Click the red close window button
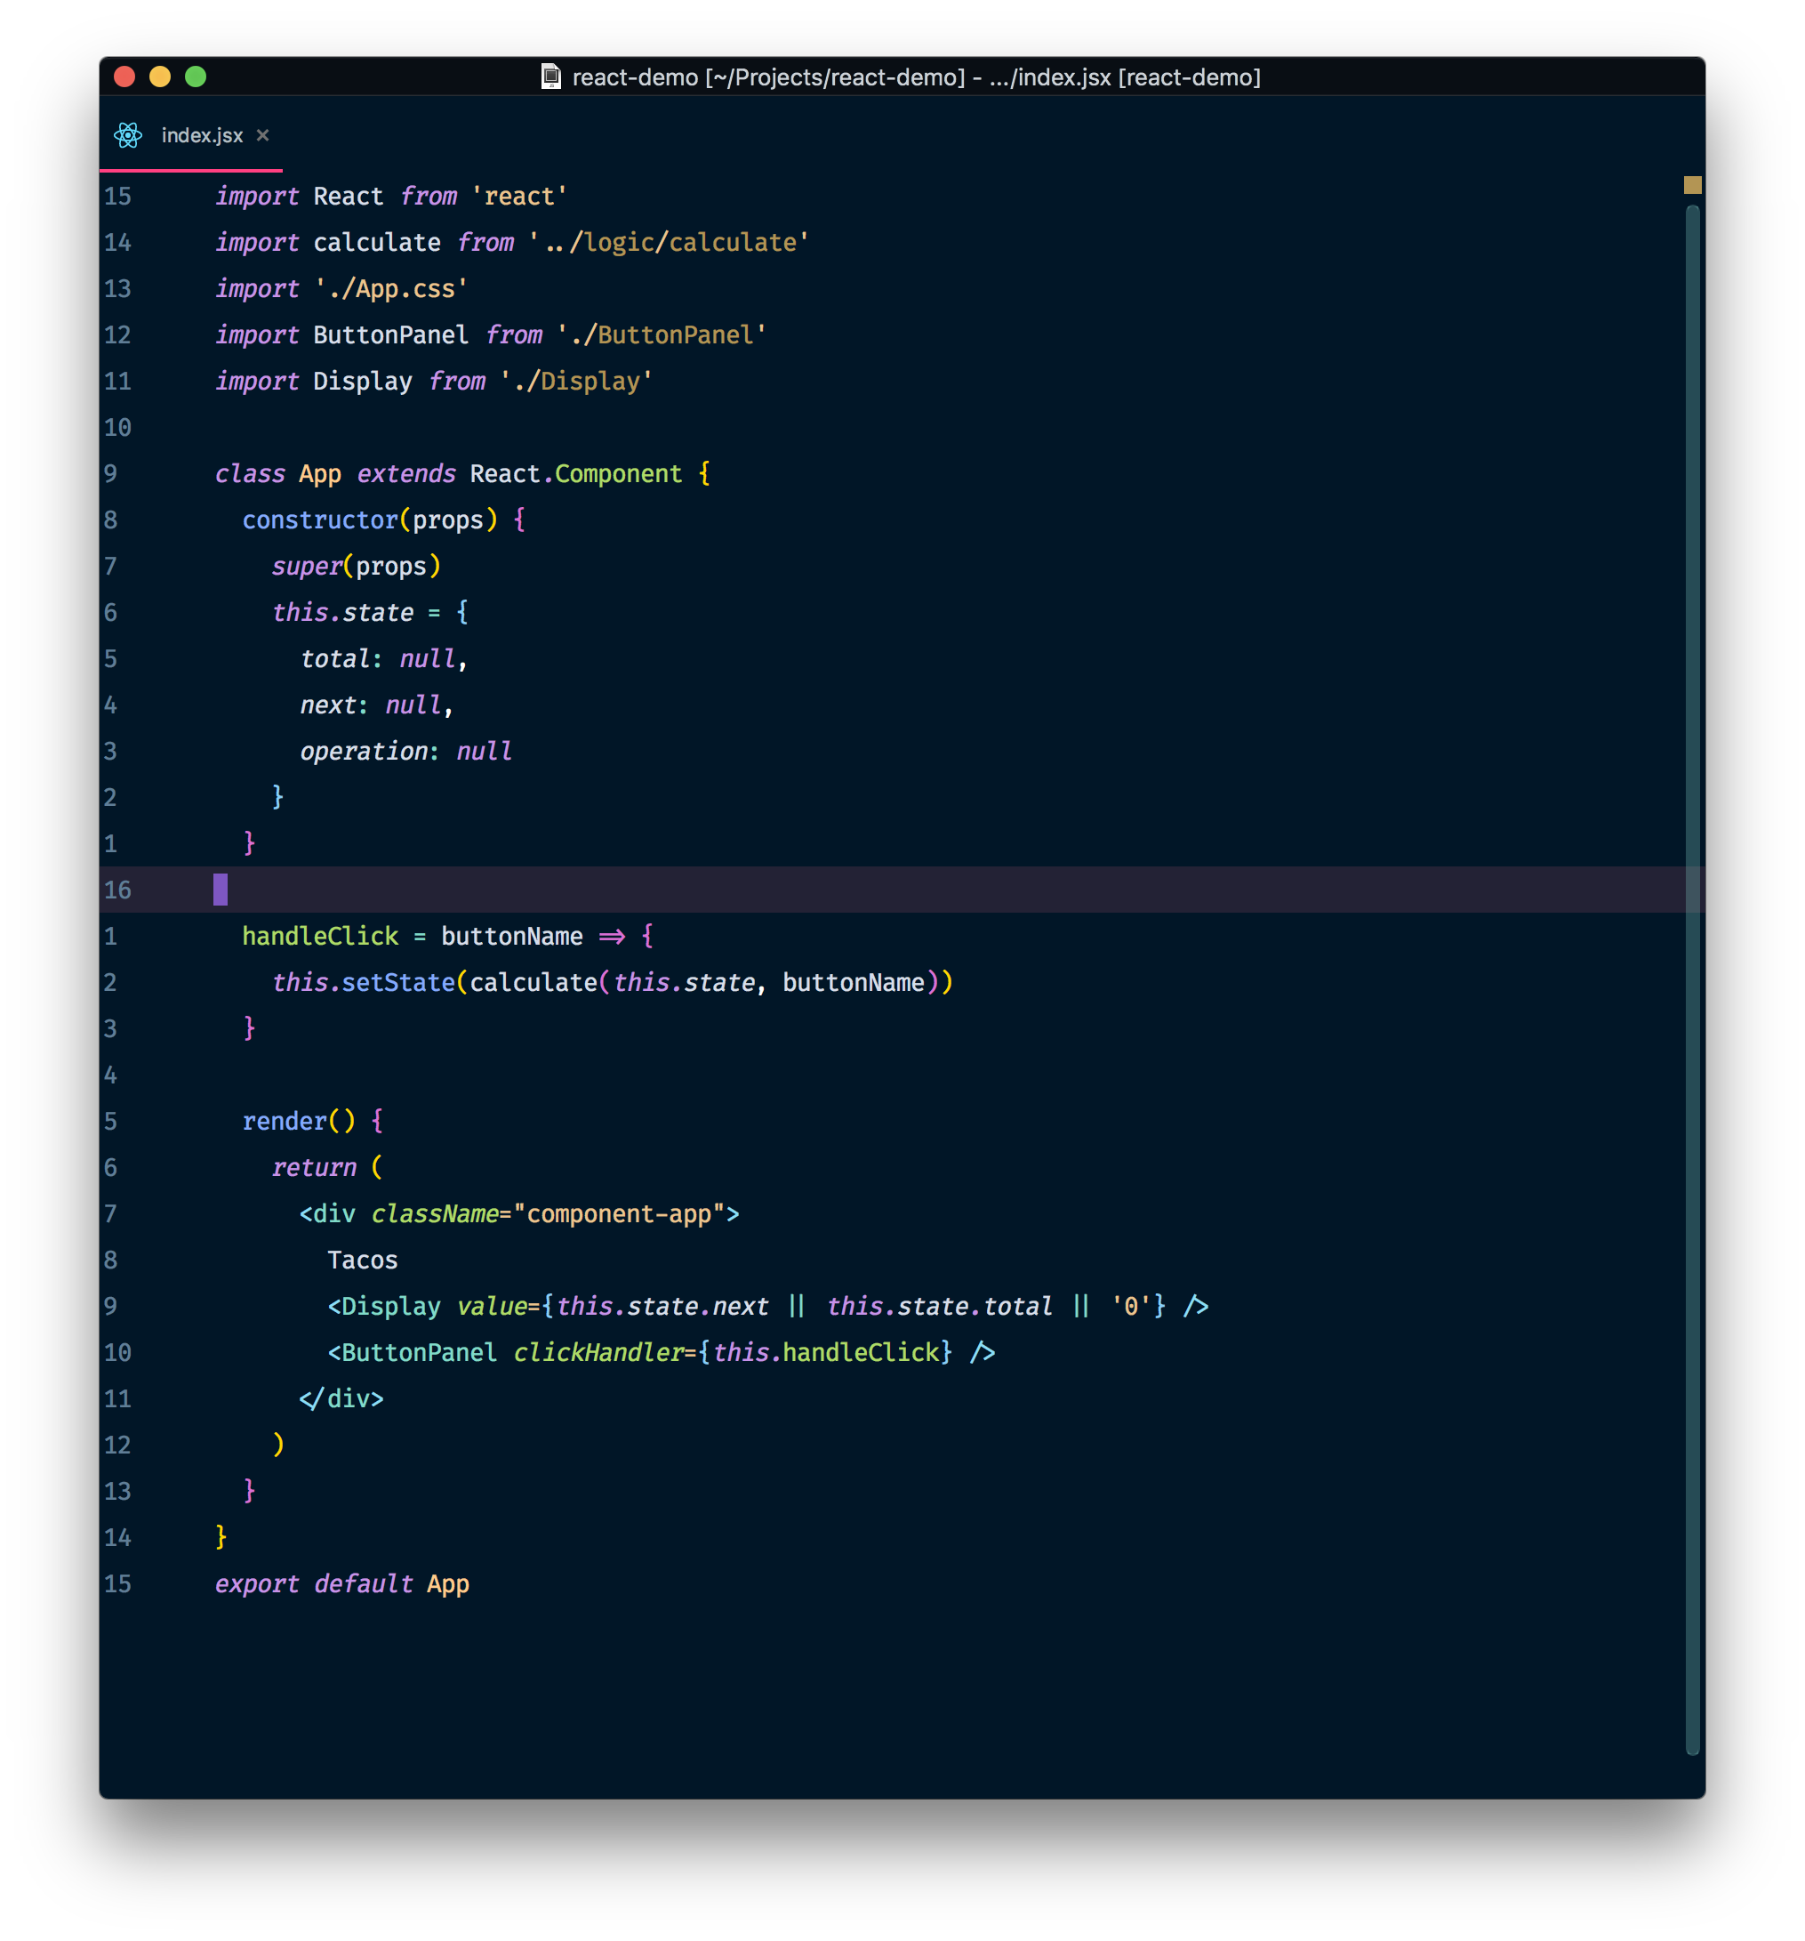 124,77
